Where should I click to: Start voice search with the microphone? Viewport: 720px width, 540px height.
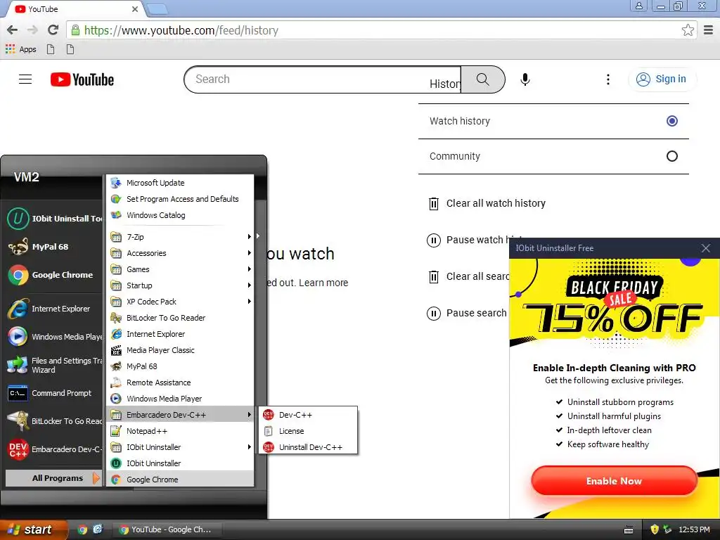pos(525,79)
